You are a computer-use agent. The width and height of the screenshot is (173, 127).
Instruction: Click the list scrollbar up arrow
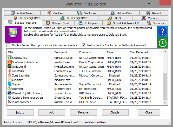click(x=165, y=52)
